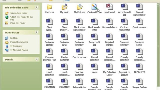Select the Sample Outline document
The image size is (160, 90).
(x=139, y=82)
